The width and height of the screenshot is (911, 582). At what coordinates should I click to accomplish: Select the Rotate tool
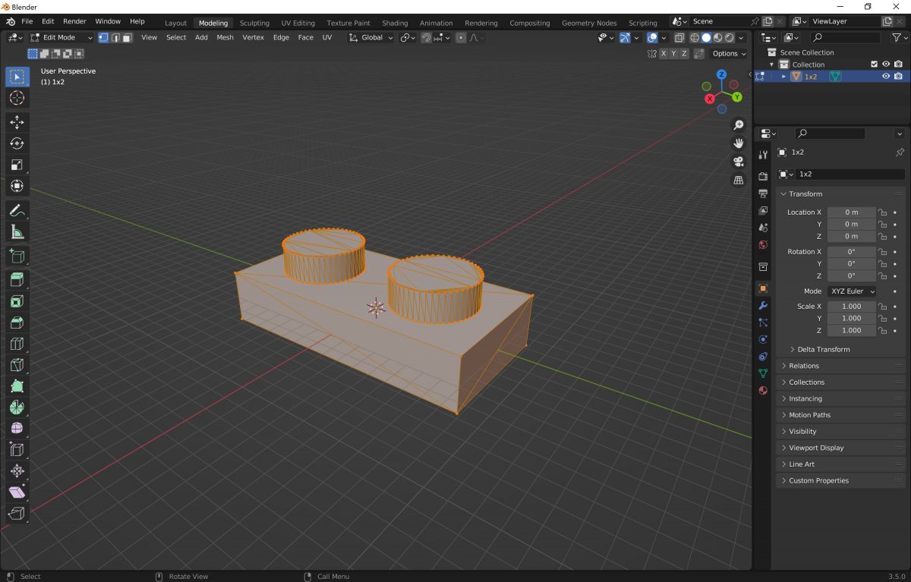tap(17, 143)
